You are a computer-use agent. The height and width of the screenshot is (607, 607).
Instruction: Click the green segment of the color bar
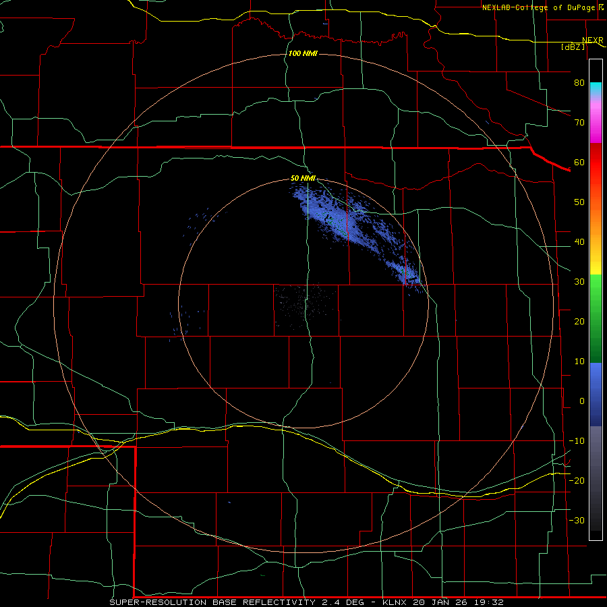pyautogui.click(x=596, y=318)
